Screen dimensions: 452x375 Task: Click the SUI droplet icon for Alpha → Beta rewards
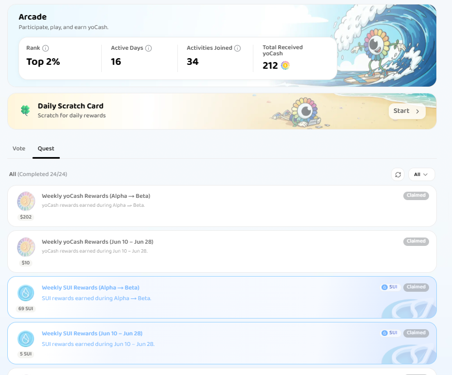coord(26,293)
